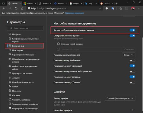
Task: Click the Forward navigation arrow
Action: pos(10,8)
